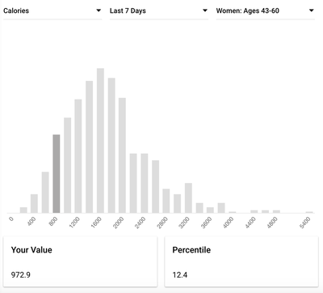Click the arrow next to Last 7 Days
This screenshot has height=293, width=323.
[x=205, y=11]
